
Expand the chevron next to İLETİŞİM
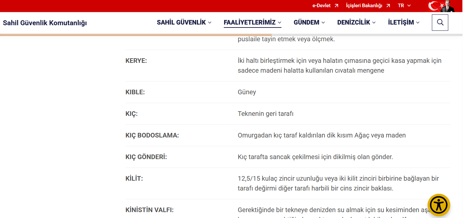(417, 23)
